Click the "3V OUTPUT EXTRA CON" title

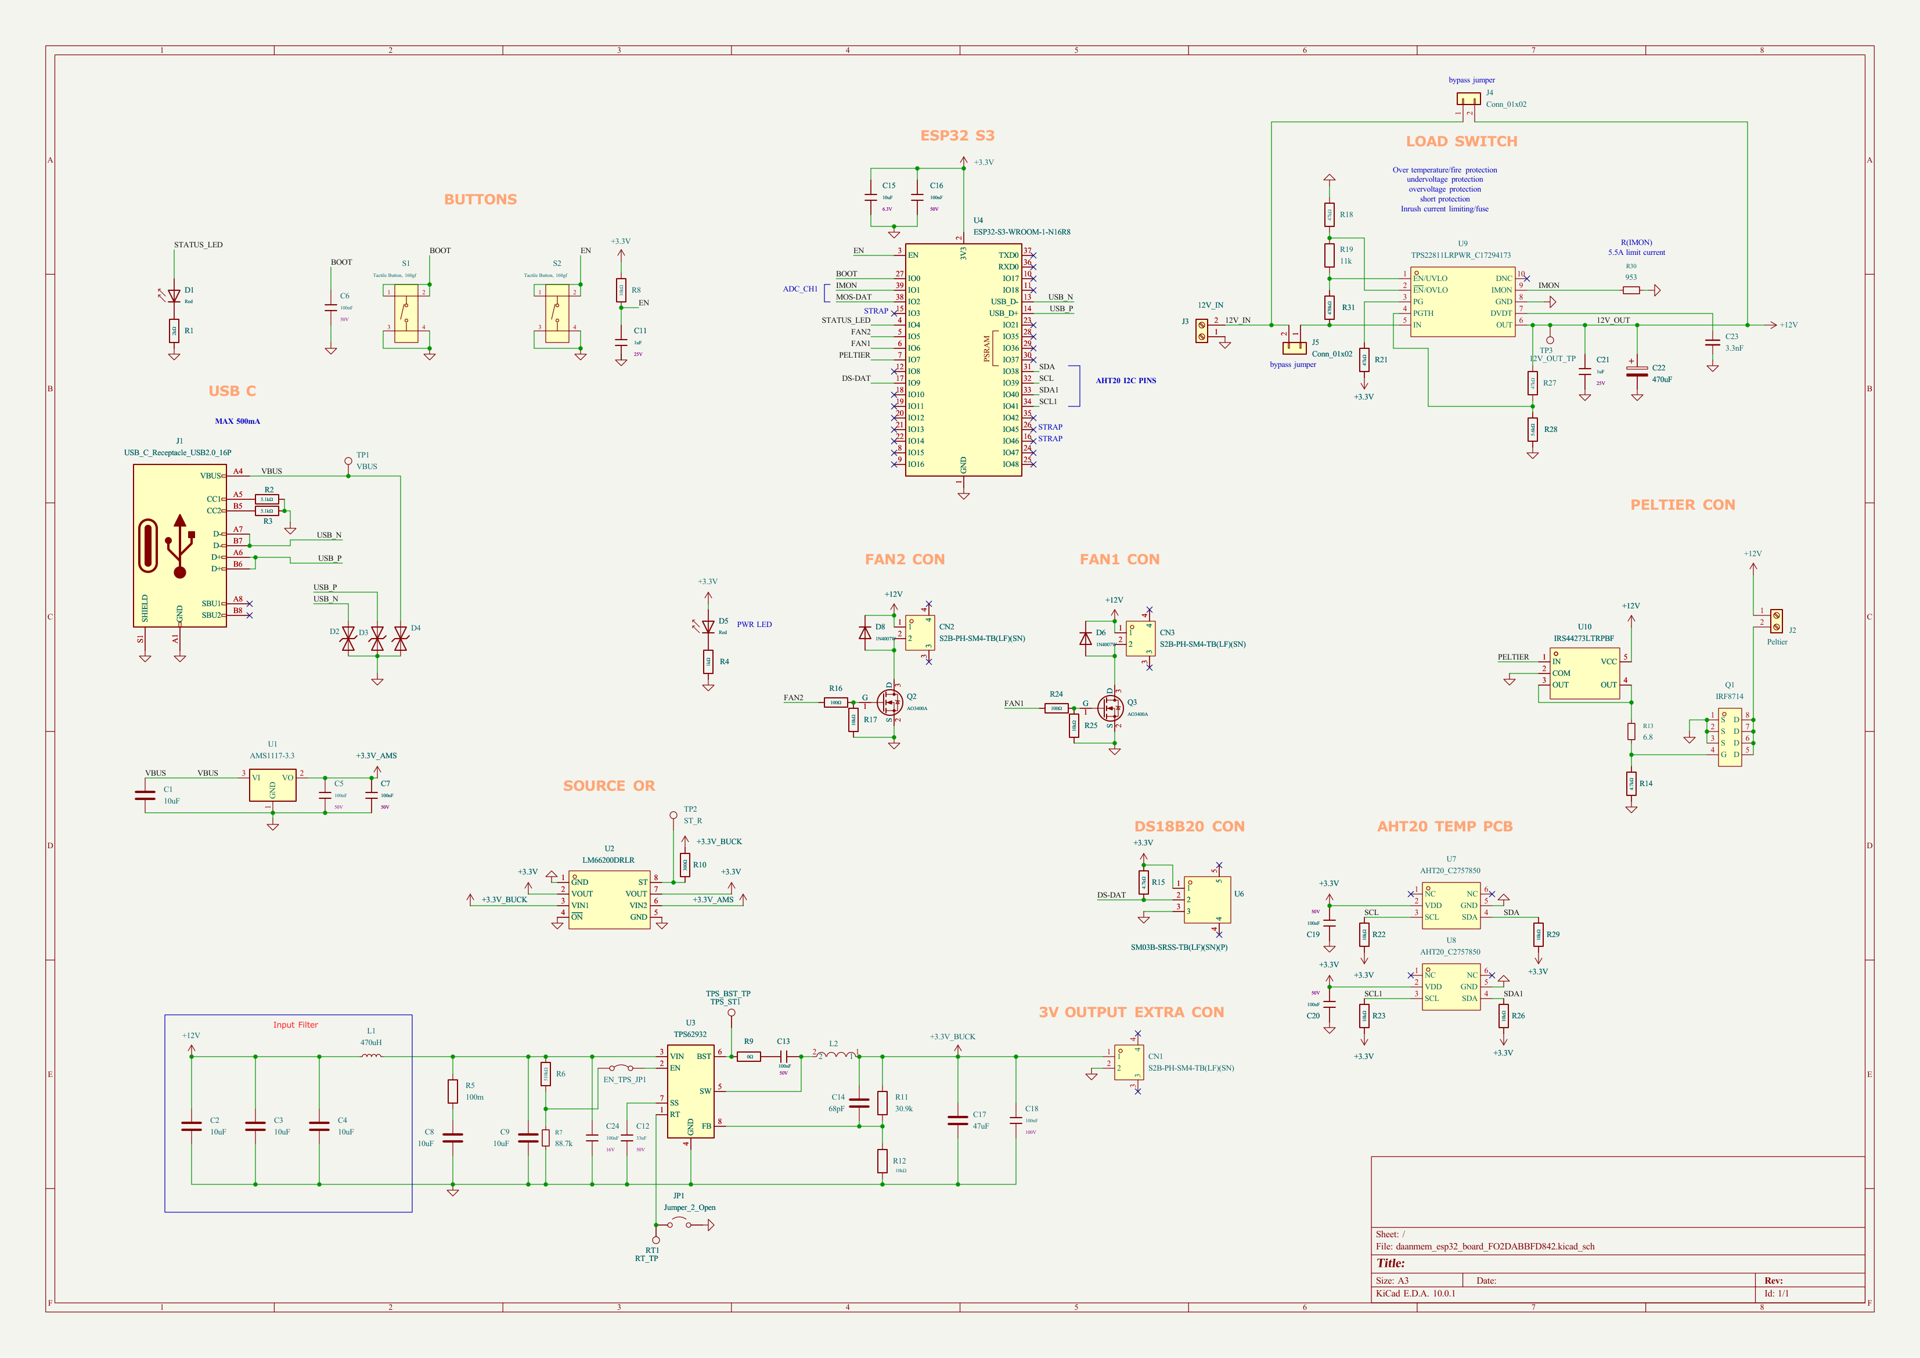click(x=1132, y=1012)
